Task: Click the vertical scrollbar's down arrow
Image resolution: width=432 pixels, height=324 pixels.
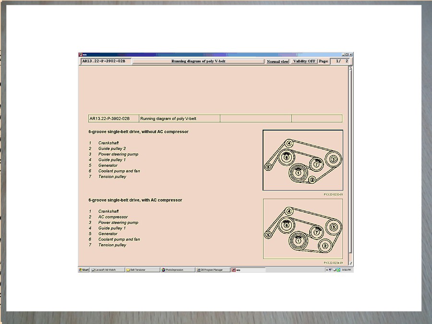Action: click(351, 263)
